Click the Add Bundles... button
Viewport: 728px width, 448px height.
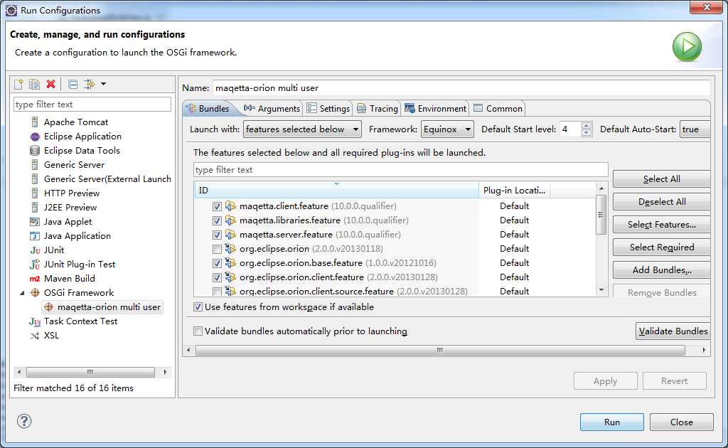(662, 270)
